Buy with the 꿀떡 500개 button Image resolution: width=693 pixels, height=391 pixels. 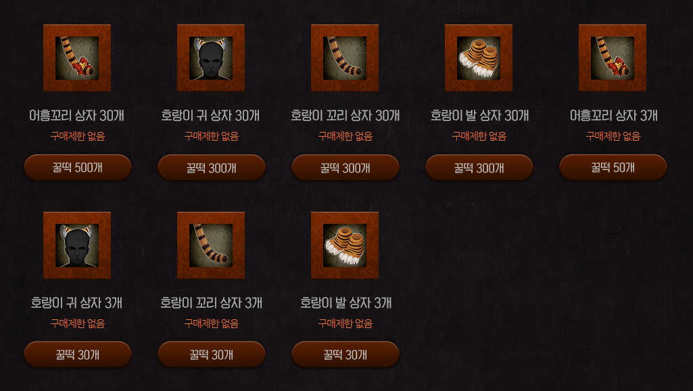(x=78, y=167)
